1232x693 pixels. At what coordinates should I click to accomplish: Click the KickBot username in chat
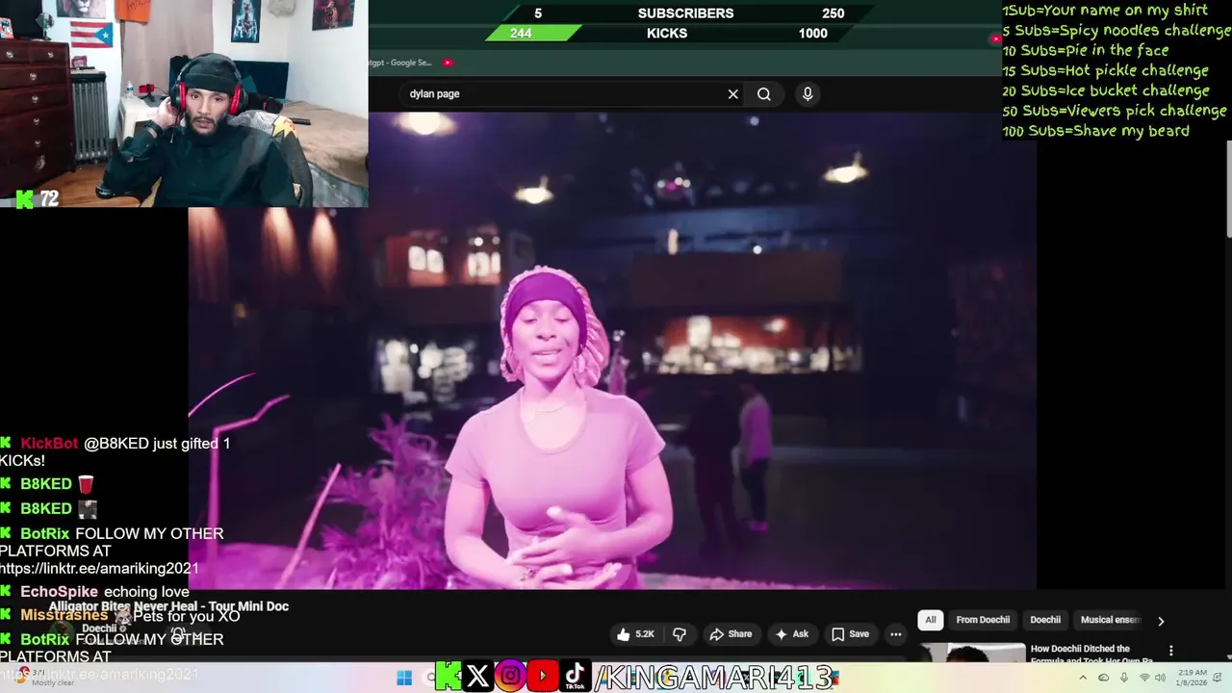(x=49, y=444)
